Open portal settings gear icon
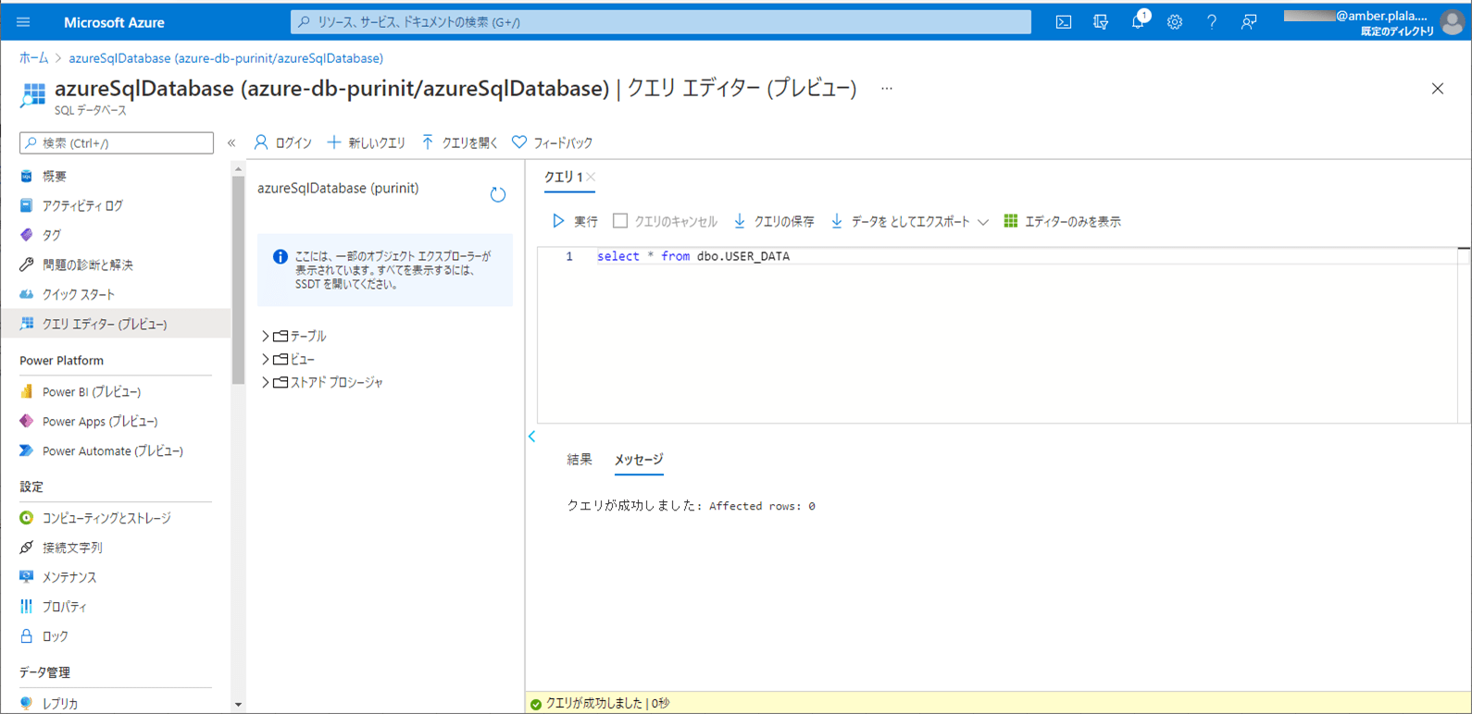This screenshot has width=1472, height=714. pos(1174,22)
